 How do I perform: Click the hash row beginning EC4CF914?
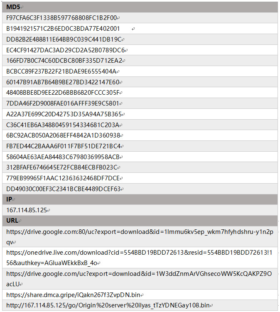[x=65, y=50]
